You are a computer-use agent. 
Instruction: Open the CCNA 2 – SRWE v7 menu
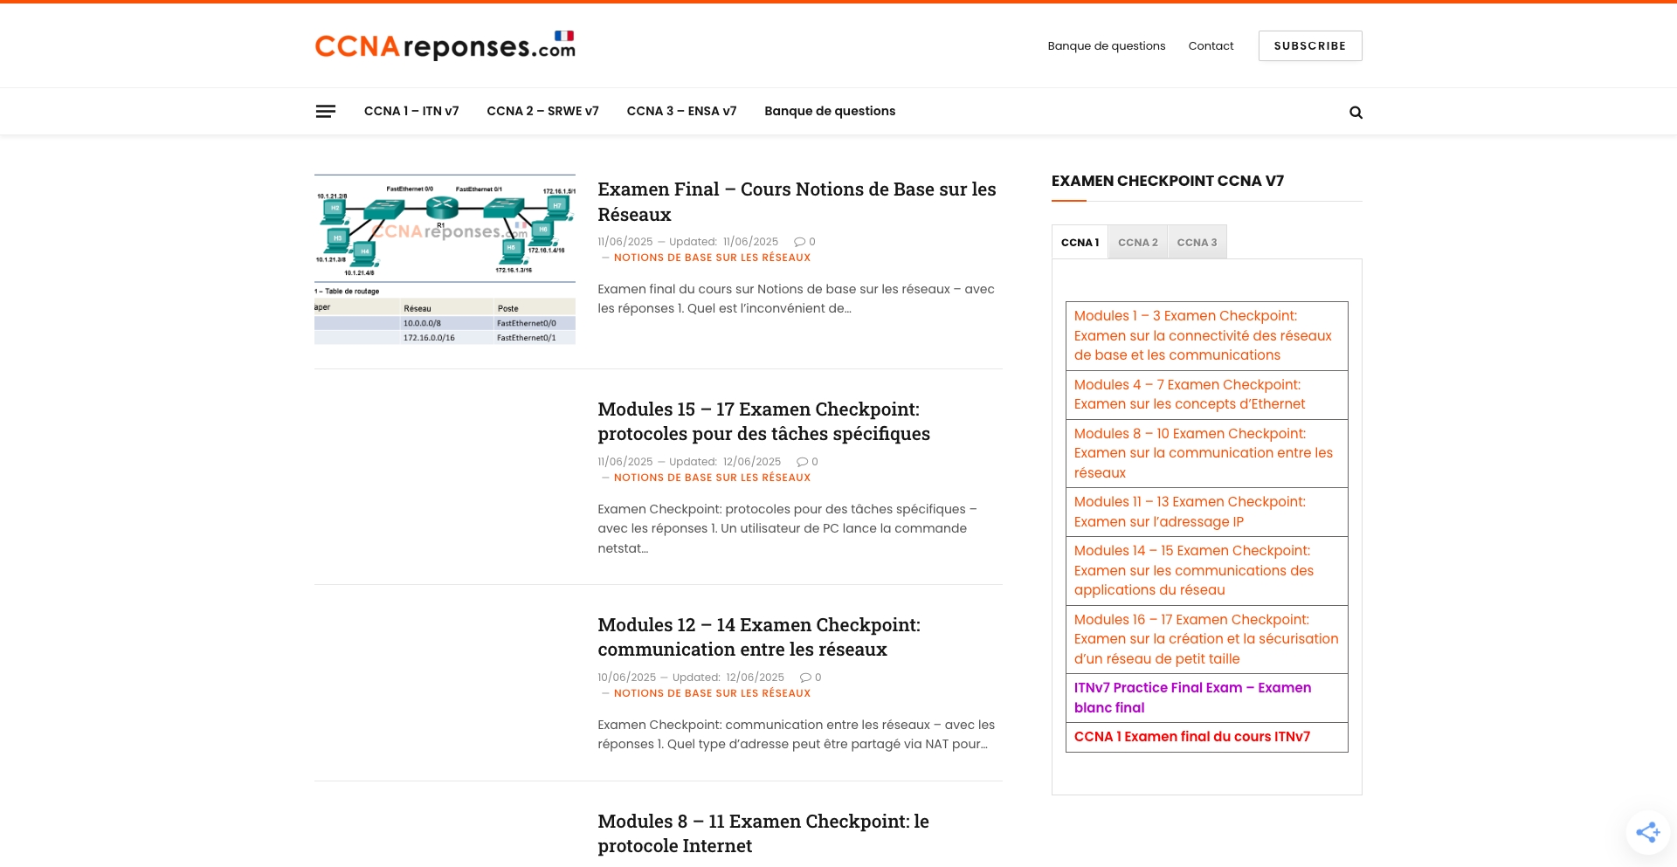click(x=542, y=111)
